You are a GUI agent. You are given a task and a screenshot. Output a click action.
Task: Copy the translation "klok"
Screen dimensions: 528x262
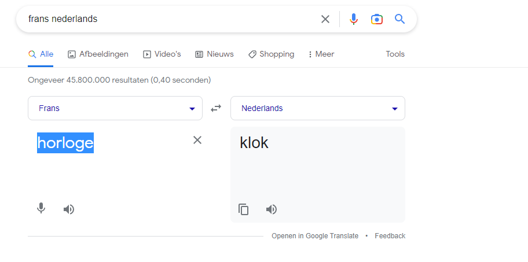pos(244,209)
